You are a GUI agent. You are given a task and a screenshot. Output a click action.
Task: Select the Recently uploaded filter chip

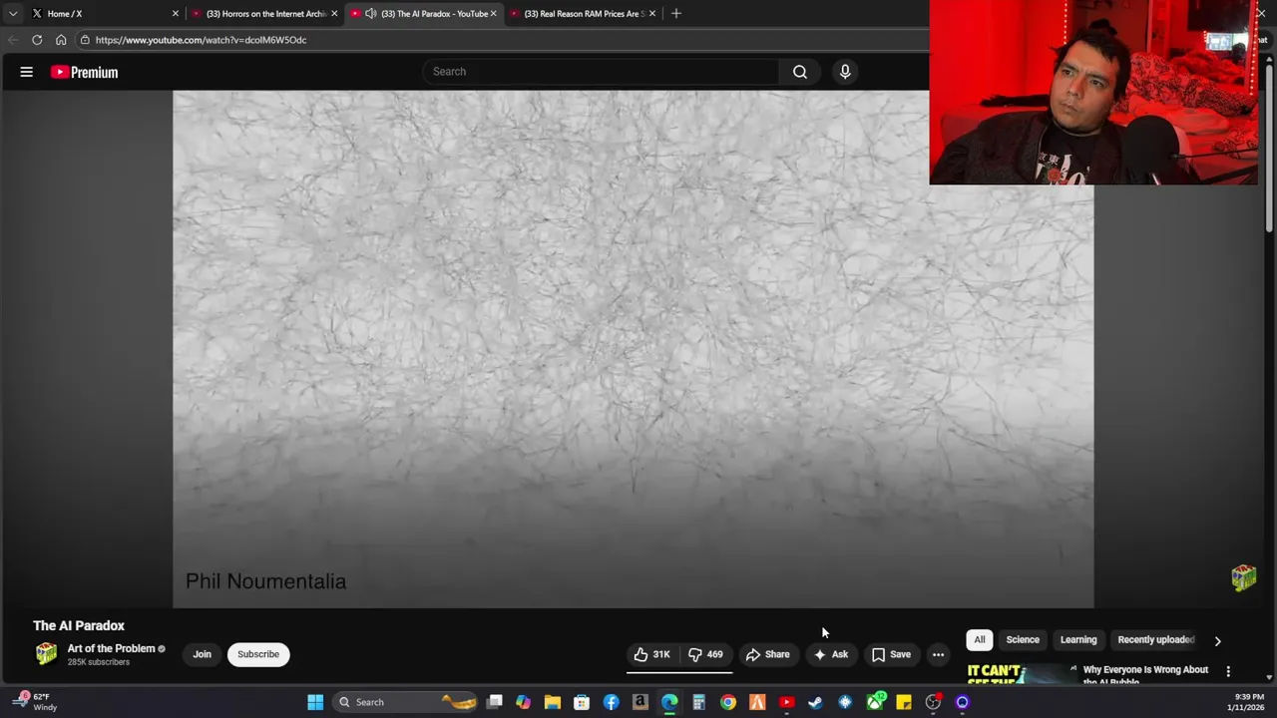pos(1155,640)
